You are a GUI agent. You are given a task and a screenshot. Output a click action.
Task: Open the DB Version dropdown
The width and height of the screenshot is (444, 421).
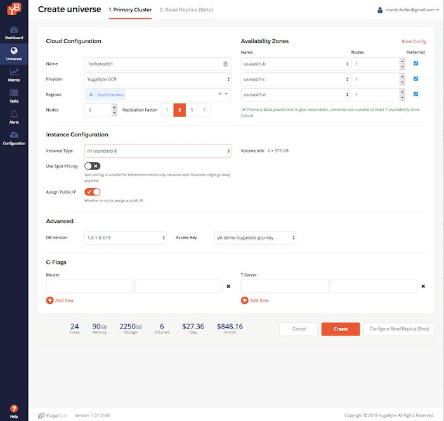pos(125,238)
